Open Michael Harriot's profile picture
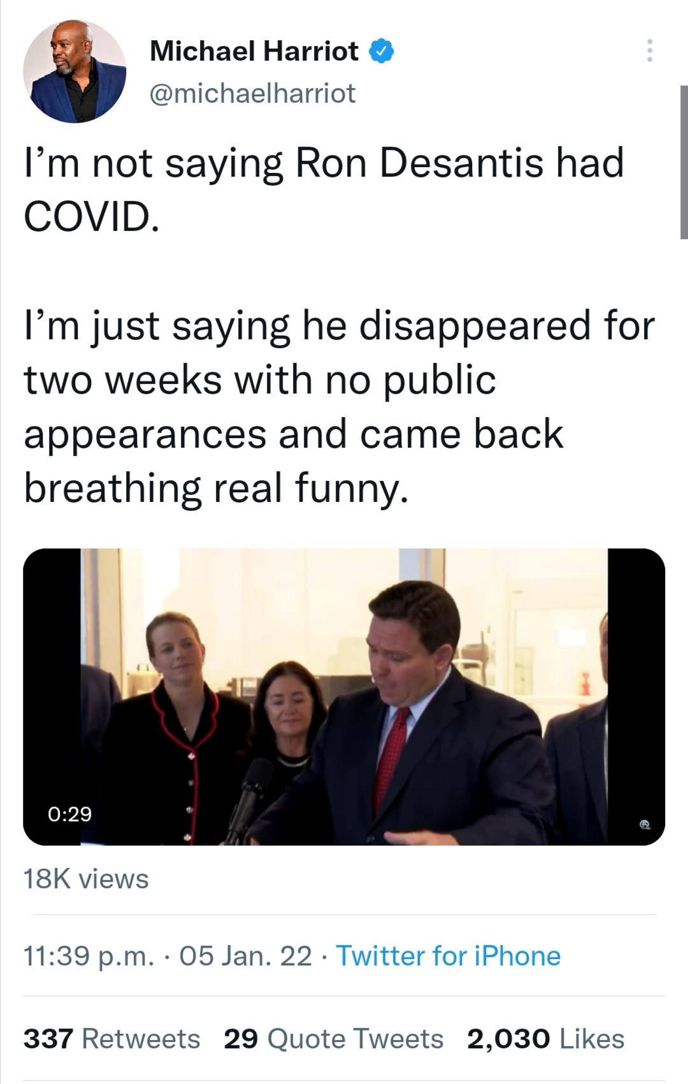The height and width of the screenshot is (1084, 688). (75, 71)
